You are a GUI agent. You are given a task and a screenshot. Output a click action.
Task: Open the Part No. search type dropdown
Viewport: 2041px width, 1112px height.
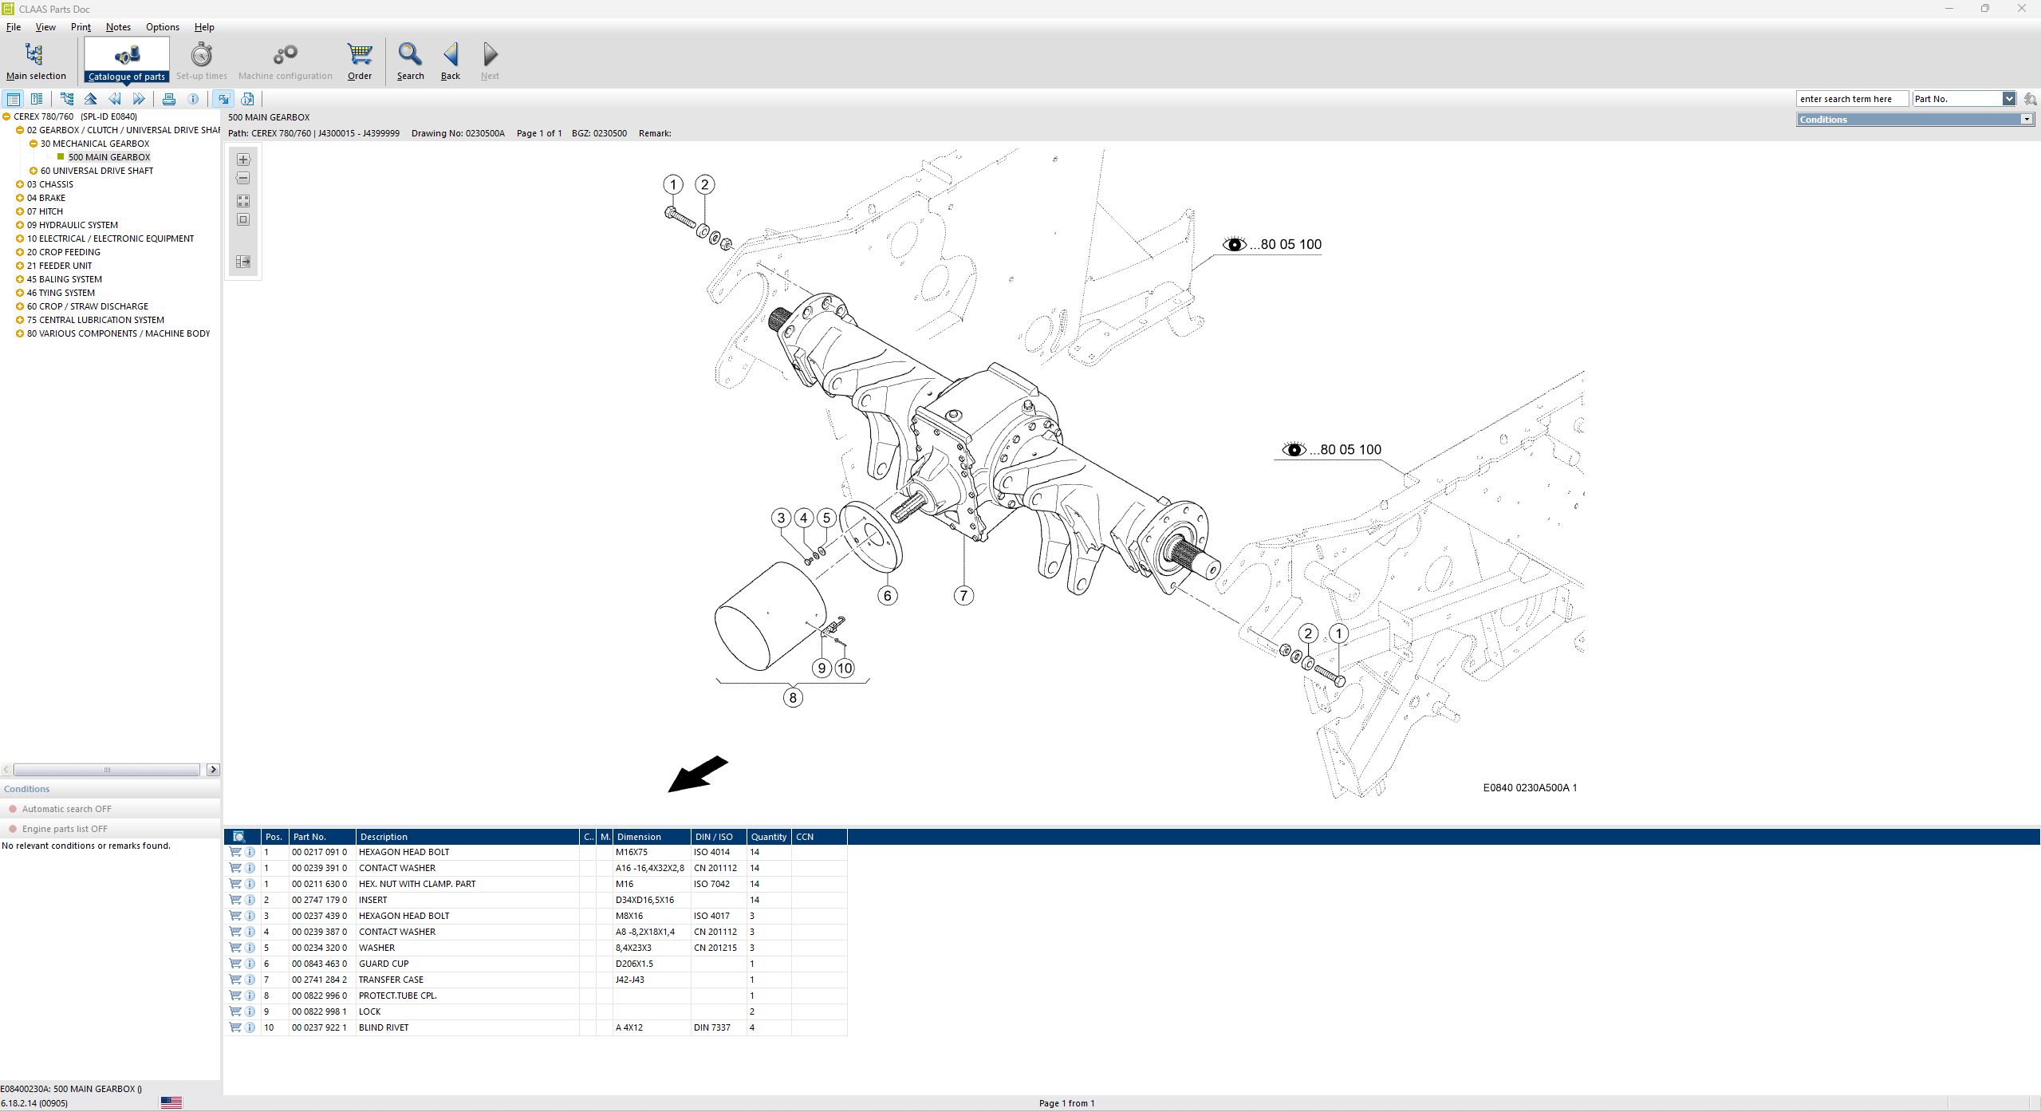[2008, 98]
